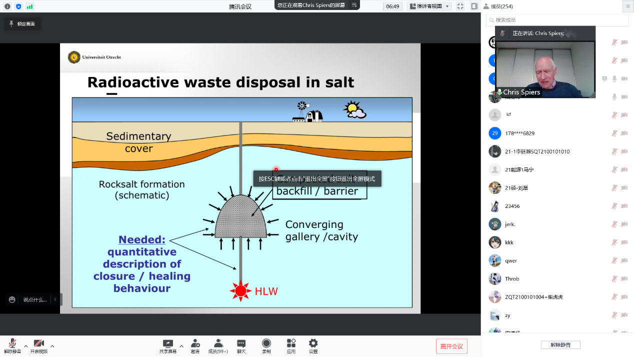634x357 pixels.
Task: Open the meeting info icon
Action: [7, 6]
